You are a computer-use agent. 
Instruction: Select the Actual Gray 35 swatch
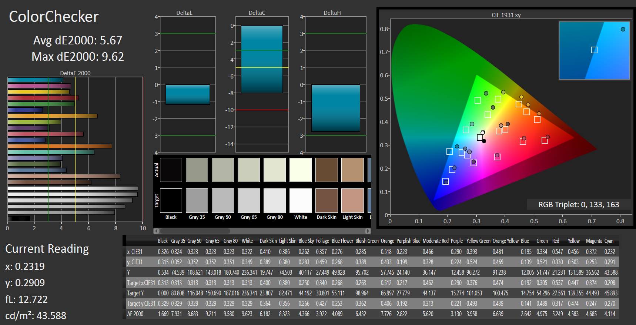[x=197, y=170]
